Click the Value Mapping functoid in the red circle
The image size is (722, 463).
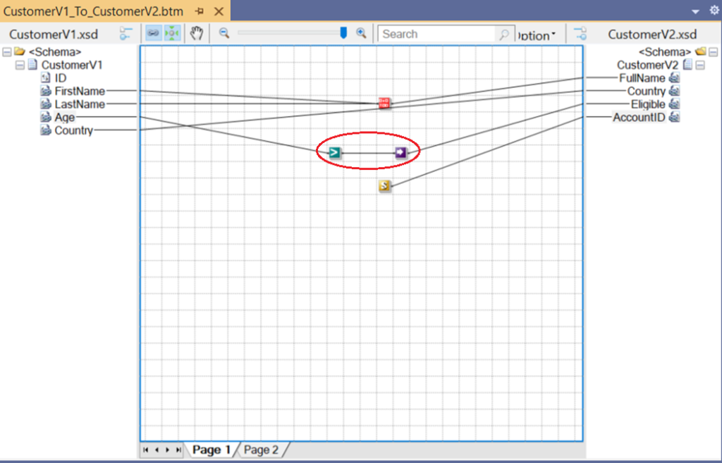pyautogui.click(x=399, y=150)
